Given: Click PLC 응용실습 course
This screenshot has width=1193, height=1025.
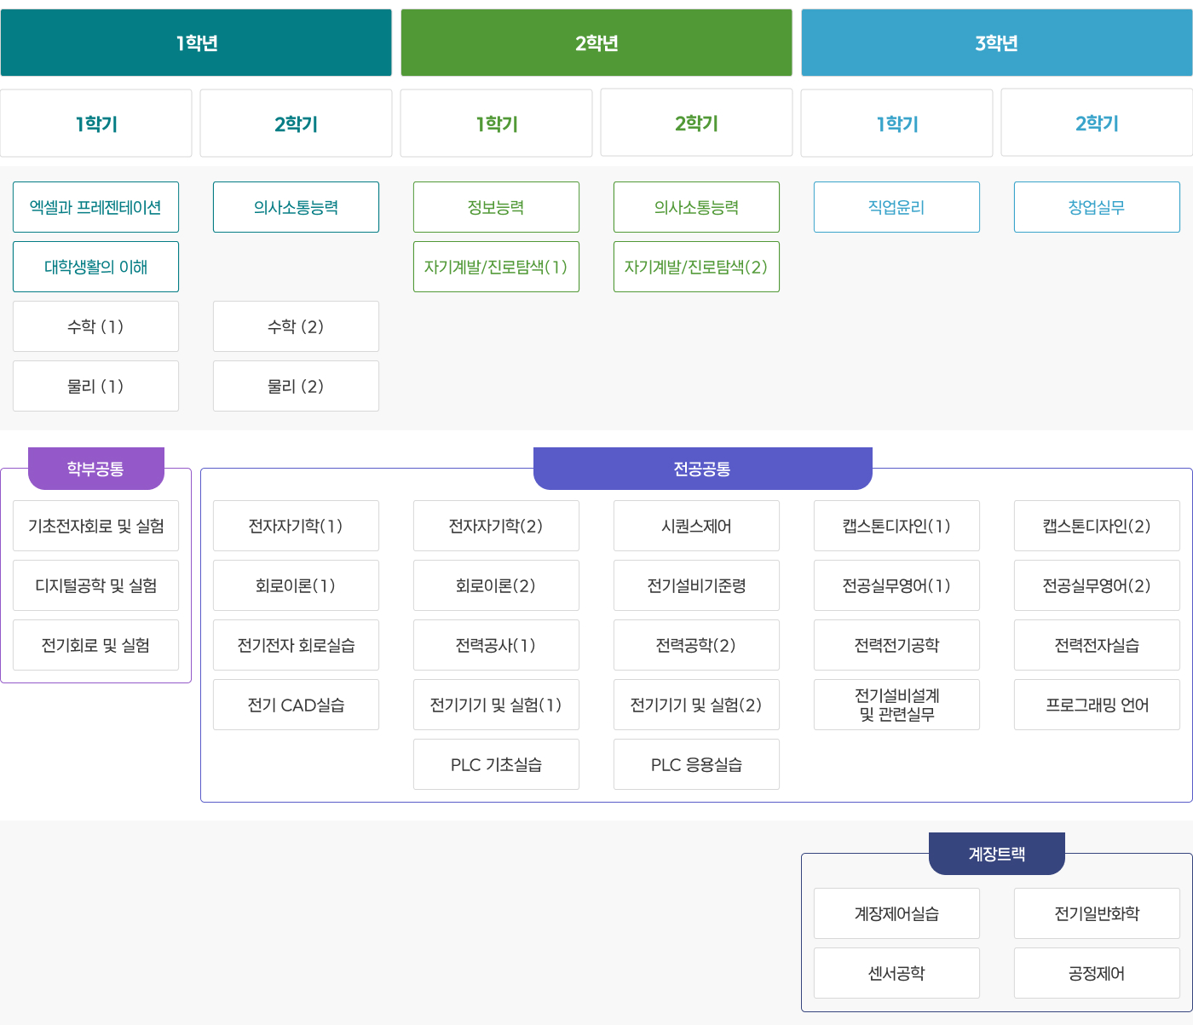Looking at the screenshot, I should [696, 764].
